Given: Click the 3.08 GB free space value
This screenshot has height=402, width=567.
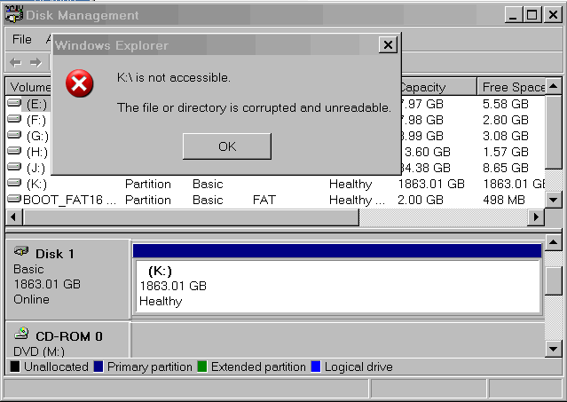Looking at the screenshot, I should tap(506, 136).
